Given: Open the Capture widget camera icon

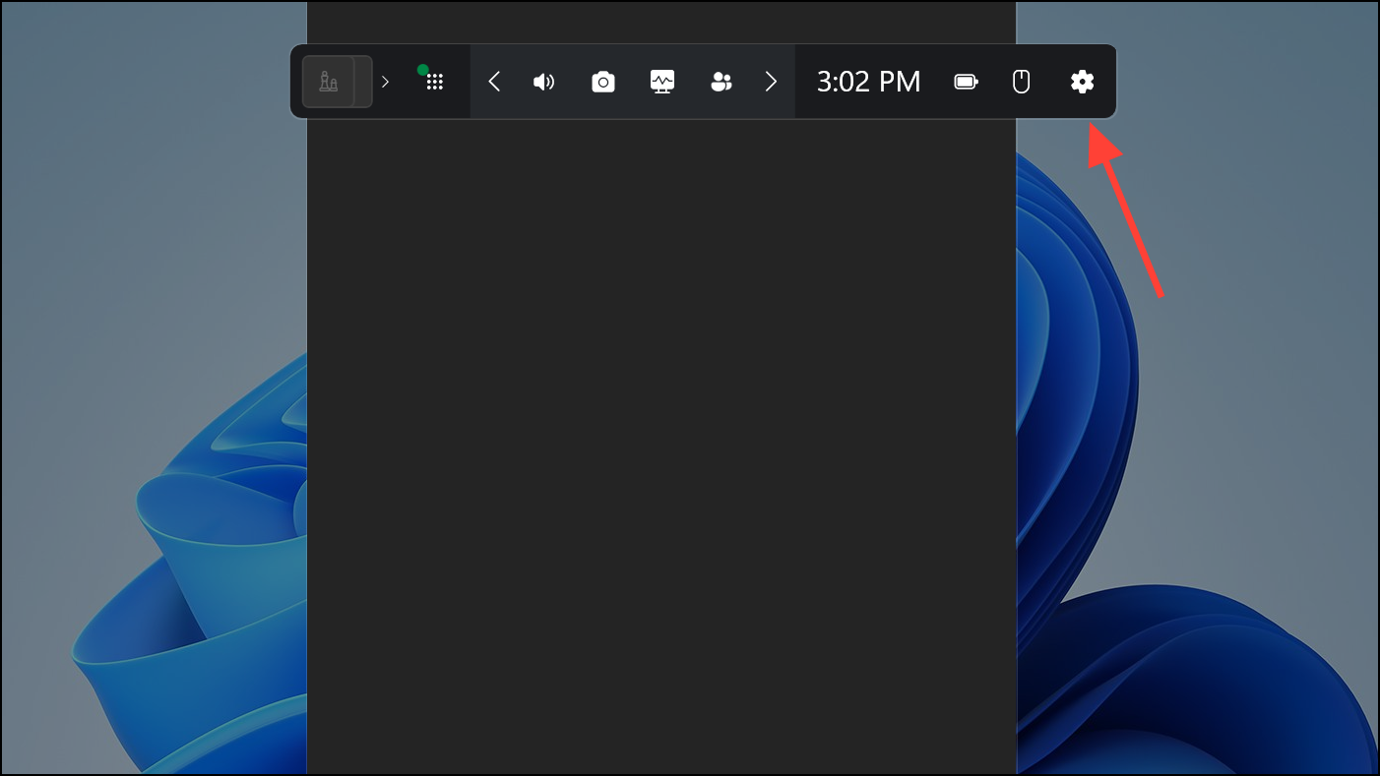Looking at the screenshot, I should coord(603,82).
